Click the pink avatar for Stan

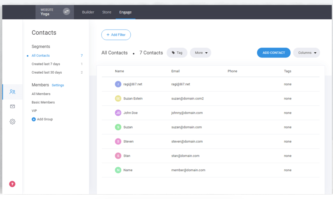coord(118,156)
